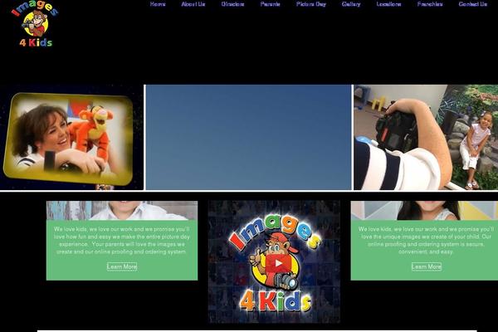This screenshot has height=332, width=498.
Task: Open the Home menu item
Action: [158, 4]
